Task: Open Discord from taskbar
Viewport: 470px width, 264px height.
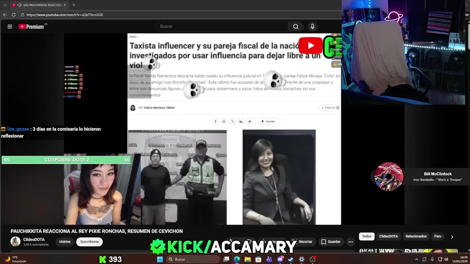Action: point(280,259)
